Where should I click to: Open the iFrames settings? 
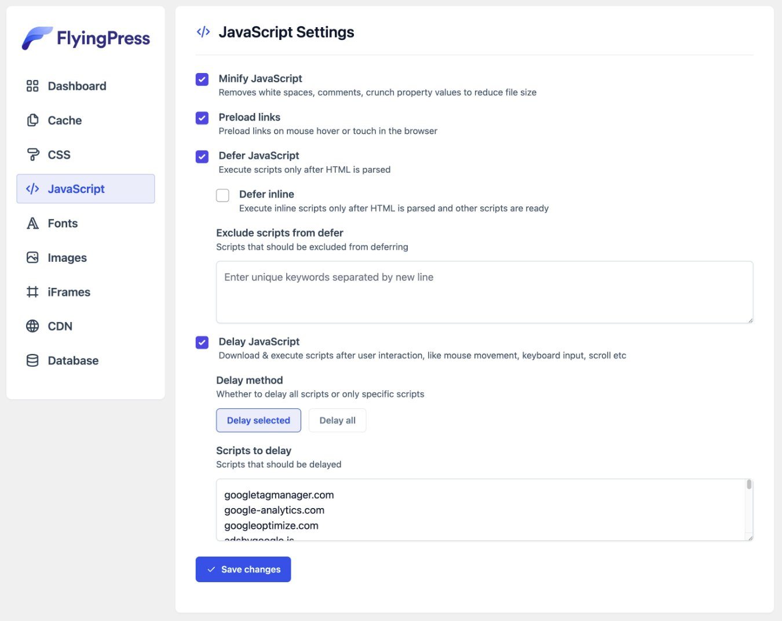86,291
